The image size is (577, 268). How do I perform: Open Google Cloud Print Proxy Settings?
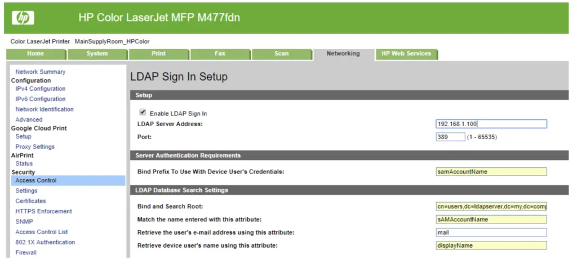[35, 147]
